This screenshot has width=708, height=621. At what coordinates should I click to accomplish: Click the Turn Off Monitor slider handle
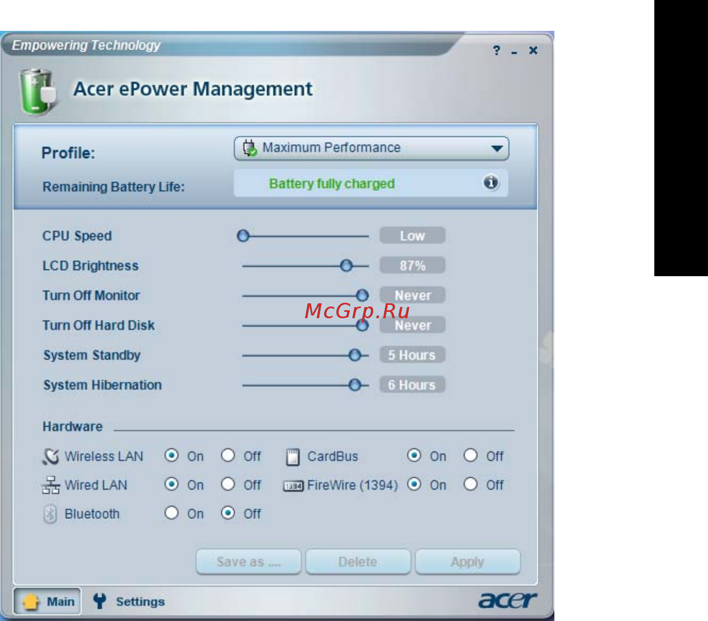coord(362,295)
